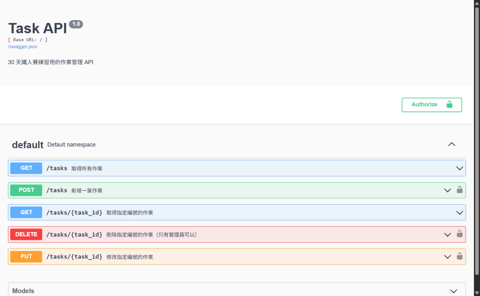Click the Authorize button
This screenshot has height=296, width=480.
point(432,105)
